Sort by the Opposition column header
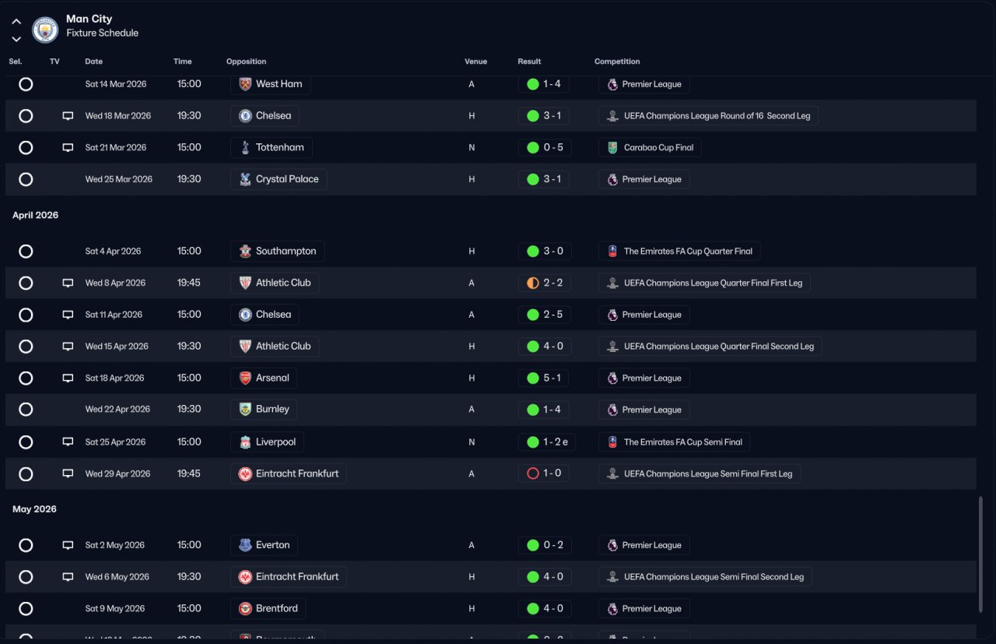The width and height of the screenshot is (996, 644). 246,62
